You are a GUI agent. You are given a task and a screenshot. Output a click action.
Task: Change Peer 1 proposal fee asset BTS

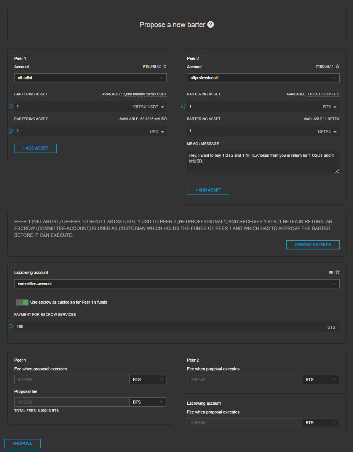click(x=148, y=402)
